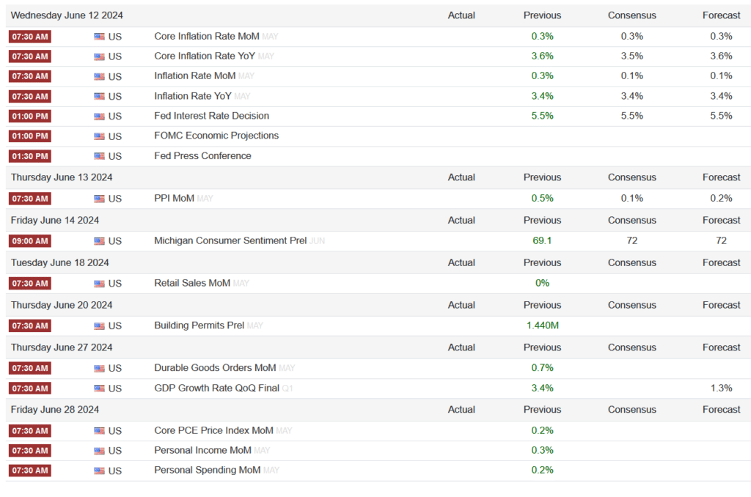Screen dimensions: 751x497
Task: Open the Core PCE Price Index MoM link
Action: coord(213,430)
